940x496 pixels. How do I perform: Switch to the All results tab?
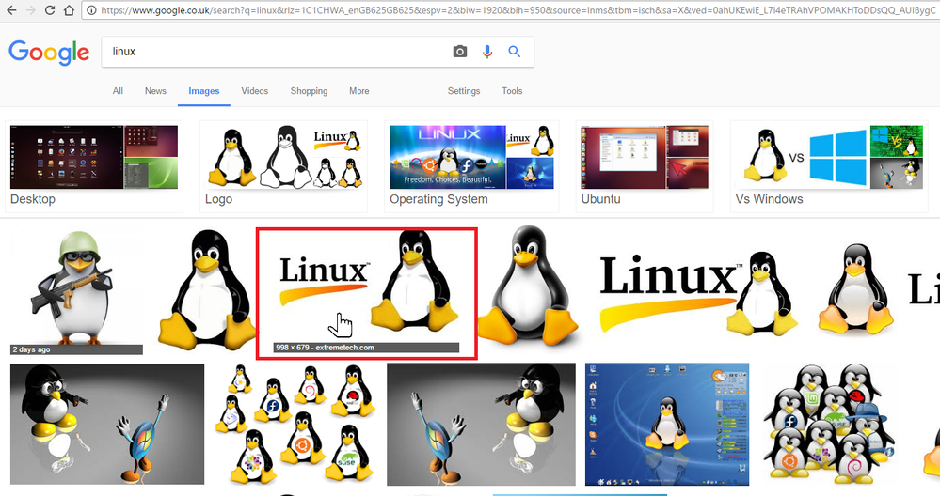118,91
